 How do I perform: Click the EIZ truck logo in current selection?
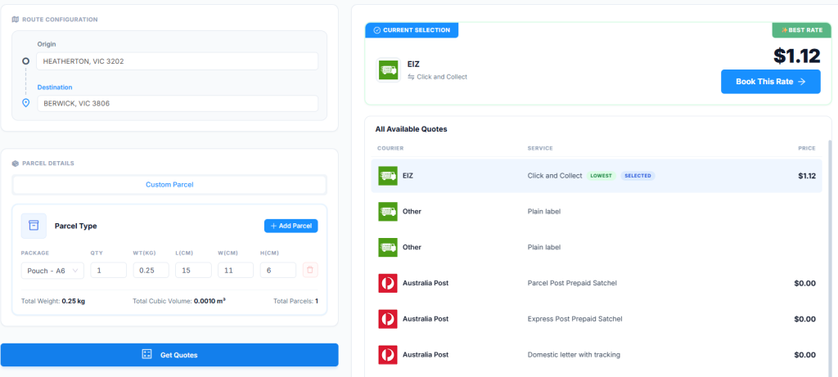(x=388, y=70)
